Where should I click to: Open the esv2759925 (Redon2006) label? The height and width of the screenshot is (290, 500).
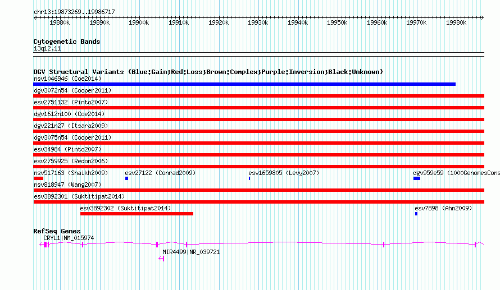click(x=71, y=161)
